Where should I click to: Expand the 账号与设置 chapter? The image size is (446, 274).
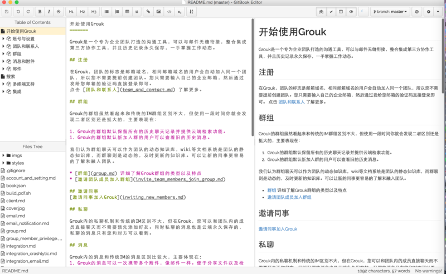(x=3, y=38)
